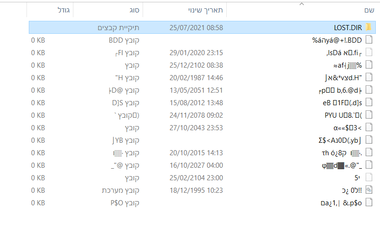
Task: Click the system file icon dated 18/12/1995
Action: (x=369, y=190)
